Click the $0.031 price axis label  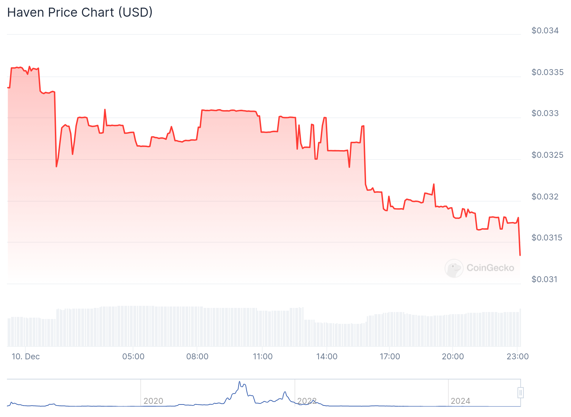tap(544, 279)
